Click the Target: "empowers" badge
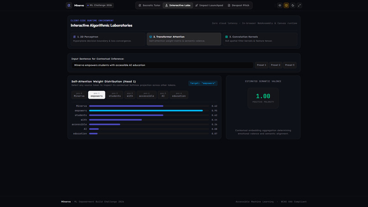The image size is (368, 207). pyautogui.click(x=203, y=83)
